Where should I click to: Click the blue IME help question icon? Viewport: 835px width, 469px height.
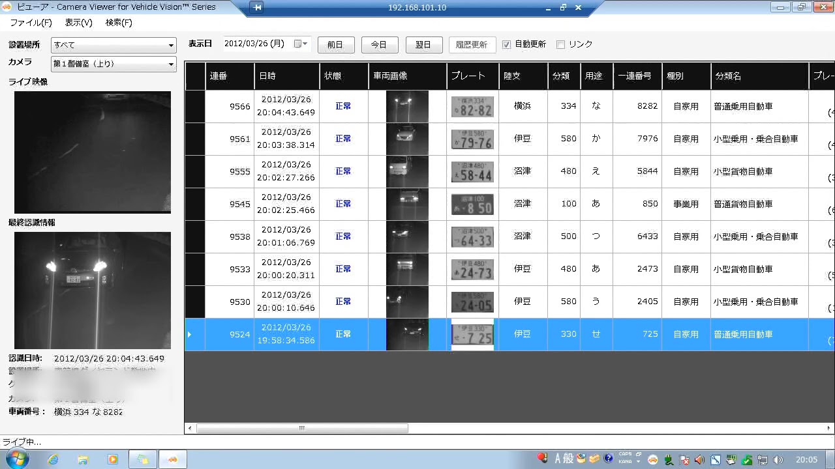tap(609, 459)
